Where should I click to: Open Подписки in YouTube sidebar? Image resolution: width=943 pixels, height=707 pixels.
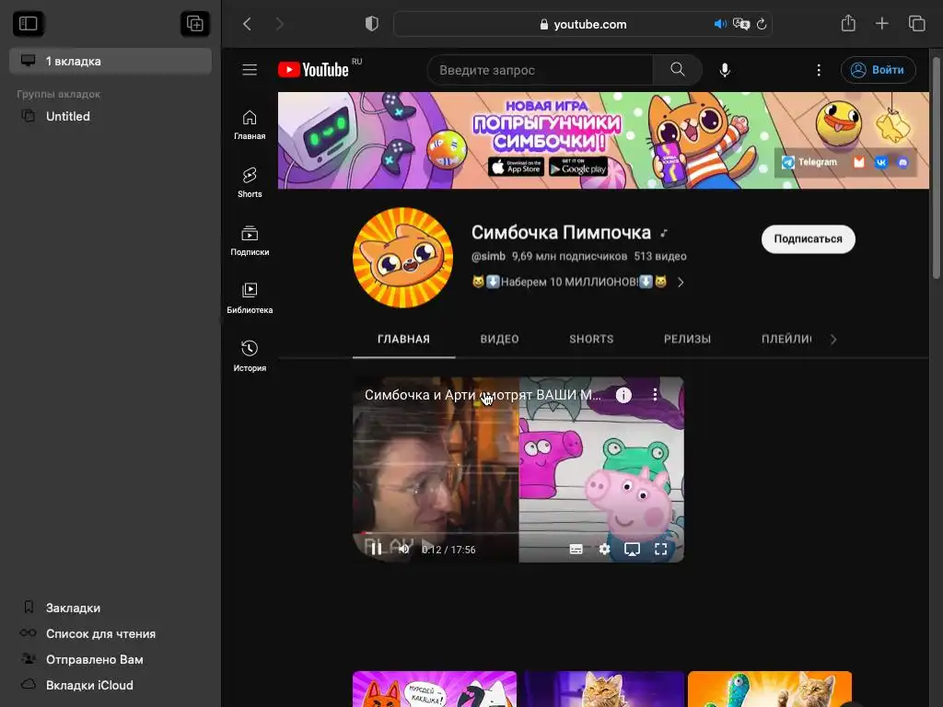pos(250,240)
